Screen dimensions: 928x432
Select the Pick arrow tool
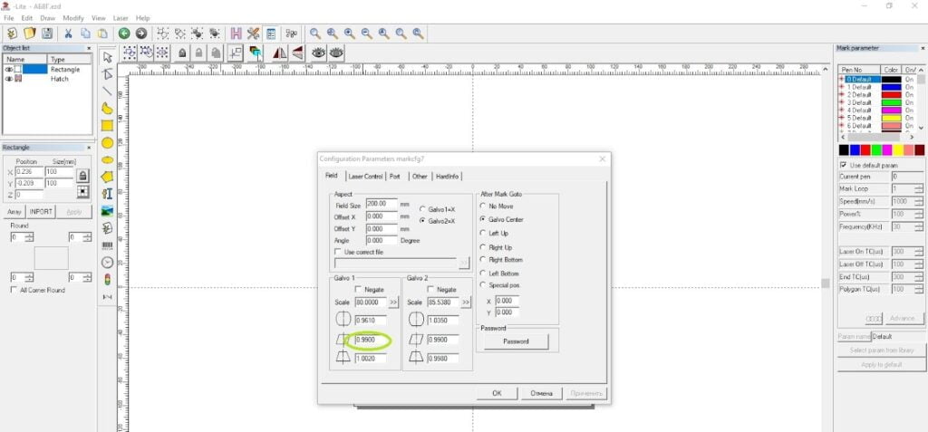[x=107, y=57]
